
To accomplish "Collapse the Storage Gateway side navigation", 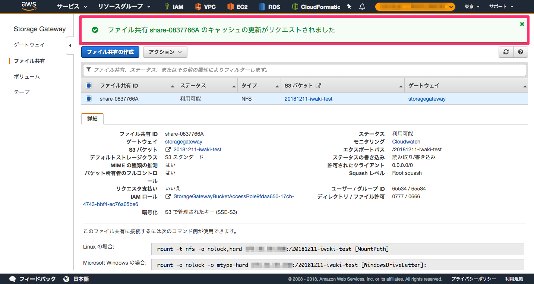I will point(70,45).
